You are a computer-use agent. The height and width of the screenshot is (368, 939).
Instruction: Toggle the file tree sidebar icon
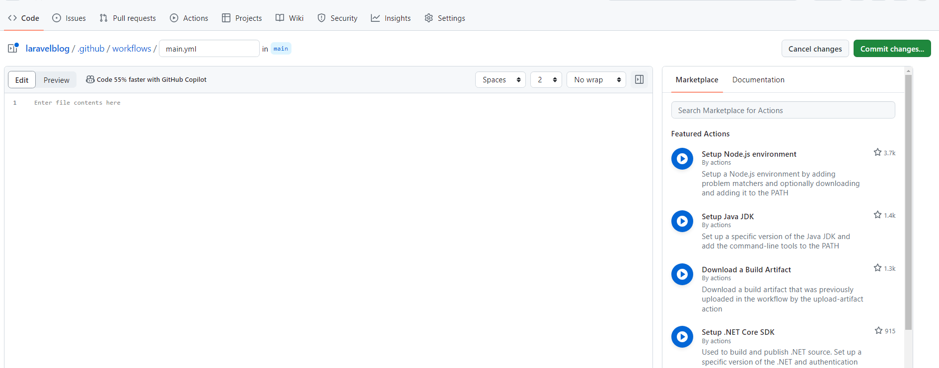click(13, 48)
